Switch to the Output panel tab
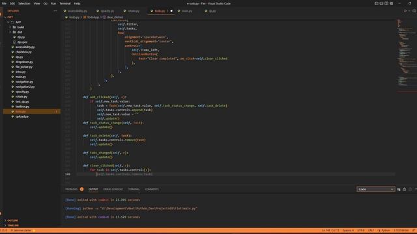 pos(93,189)
